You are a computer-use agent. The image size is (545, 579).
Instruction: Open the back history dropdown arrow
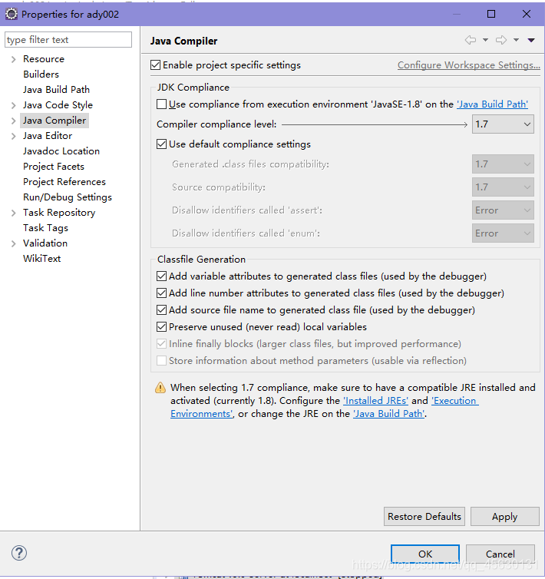click(486, 40)
